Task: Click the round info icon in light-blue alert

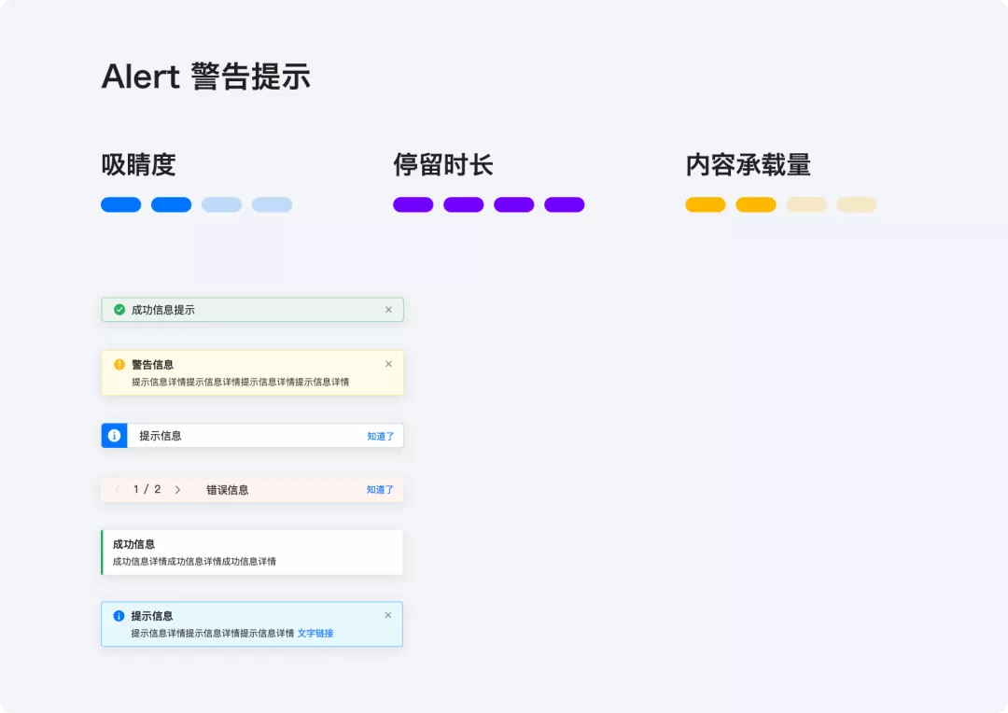Action: [119, 616]
